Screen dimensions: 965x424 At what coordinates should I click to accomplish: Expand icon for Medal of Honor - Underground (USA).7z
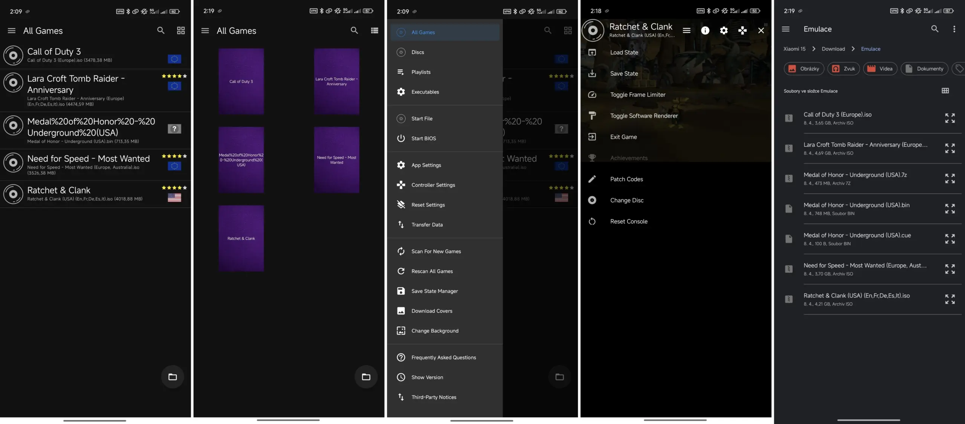950,178
